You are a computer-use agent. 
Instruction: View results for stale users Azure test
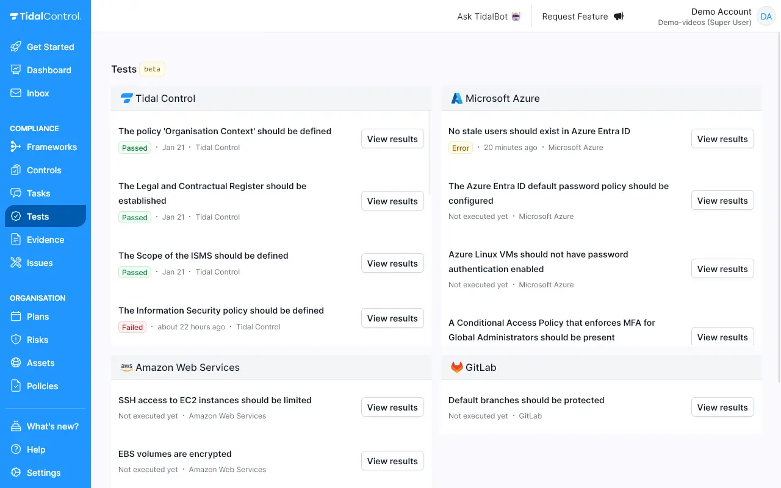(x=722, y=139)
